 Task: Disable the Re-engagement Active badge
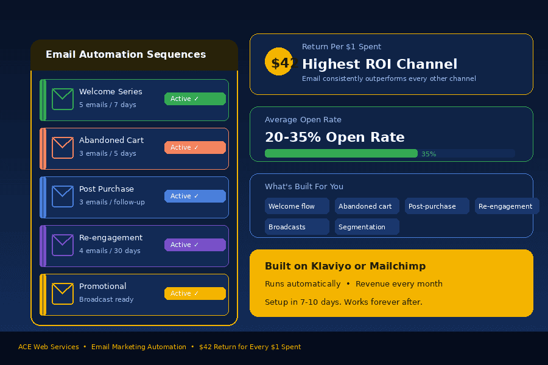pos(195,245)
